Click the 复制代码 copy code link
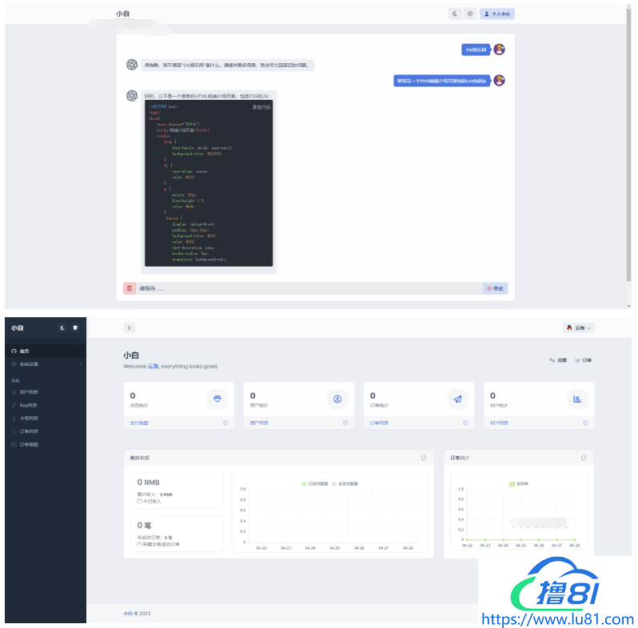This screenshot has height=628, width=638. click(261, 107)
